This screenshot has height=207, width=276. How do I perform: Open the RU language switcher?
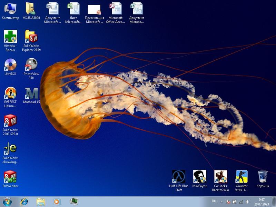(x=214, y=201)
